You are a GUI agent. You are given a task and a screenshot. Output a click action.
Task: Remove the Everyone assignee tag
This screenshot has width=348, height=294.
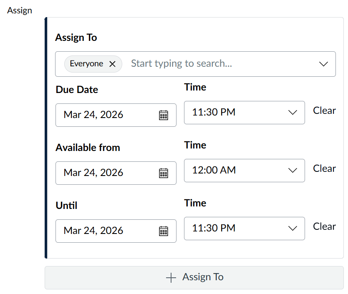click(112, 64)
